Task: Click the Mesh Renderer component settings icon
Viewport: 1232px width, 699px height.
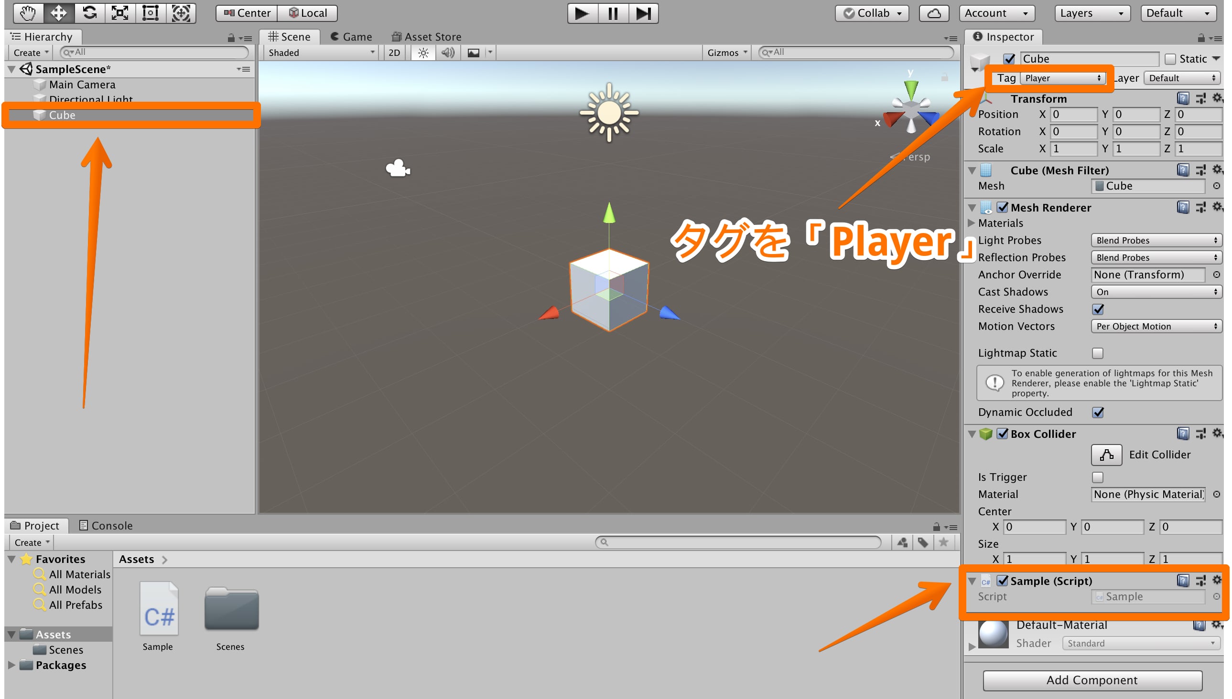Action: (x=1219, y=209)
